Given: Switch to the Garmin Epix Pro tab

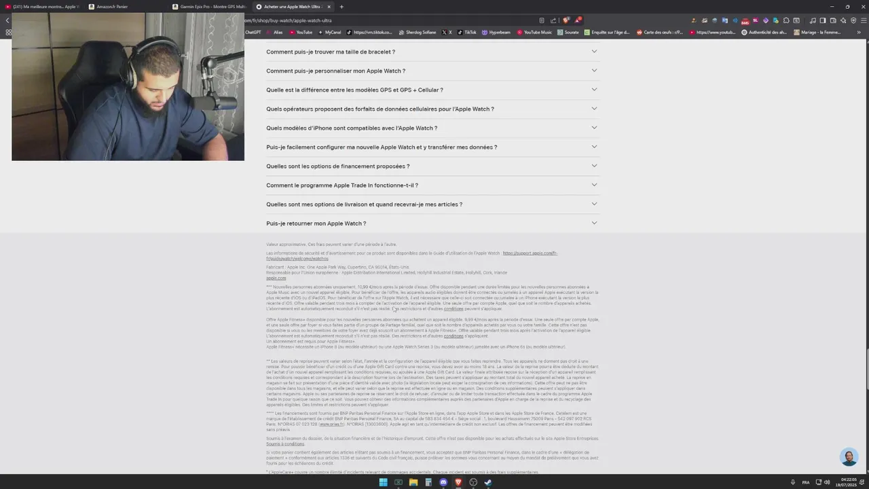Looking at the screenshot, I should click(x=209, y=7).
